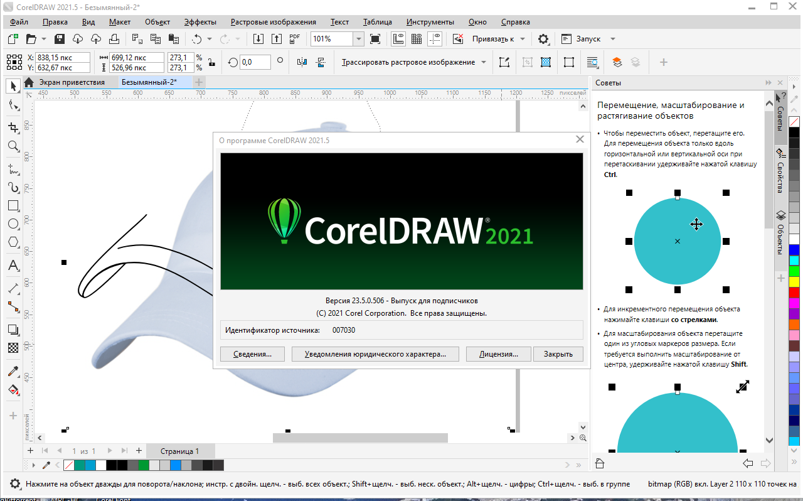Select the Interactive Fill tool
Screen dimensions: 803x501
click(x=13, y=390)
